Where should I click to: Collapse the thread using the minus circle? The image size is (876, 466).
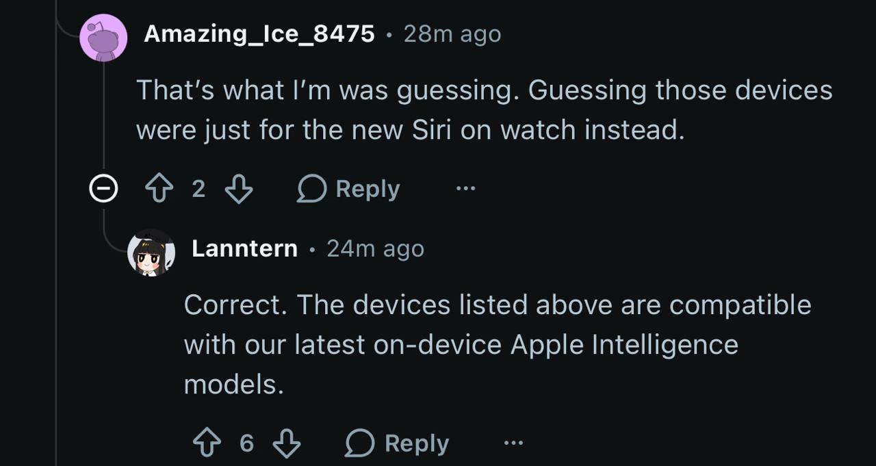click(103, 189)
